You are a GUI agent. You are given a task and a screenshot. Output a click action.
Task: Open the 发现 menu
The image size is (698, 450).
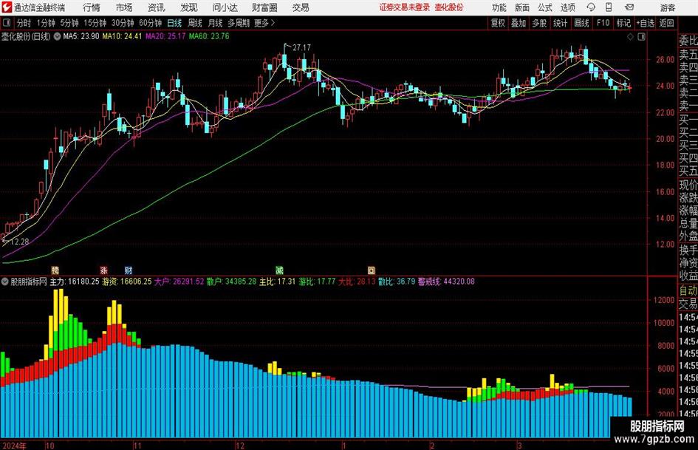pos(189,7)
